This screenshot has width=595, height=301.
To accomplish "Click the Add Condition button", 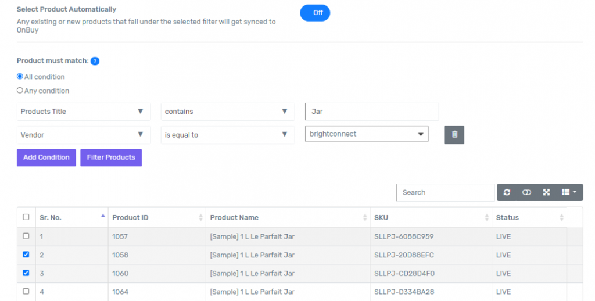I will point(46,157).
